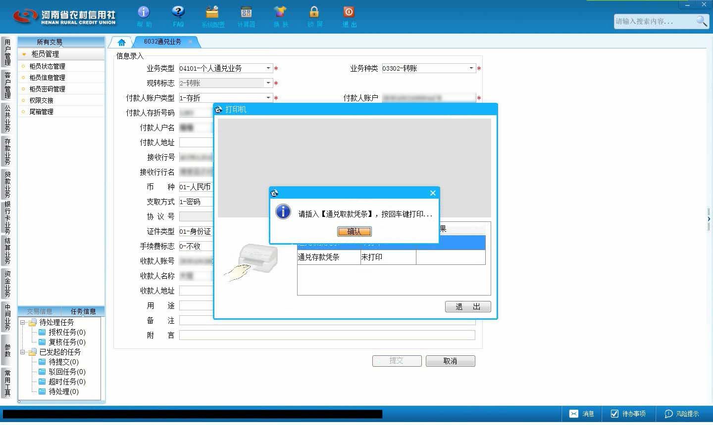Image resolution: width=713 pixels, height=425 pixels.
Task: Click the printer illustration image
Action: [x=251, y=263]
